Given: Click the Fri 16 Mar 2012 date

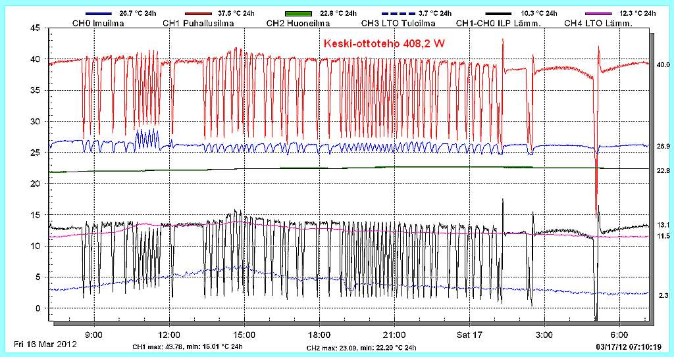Looking at the screenshot, I should (45, 345).
